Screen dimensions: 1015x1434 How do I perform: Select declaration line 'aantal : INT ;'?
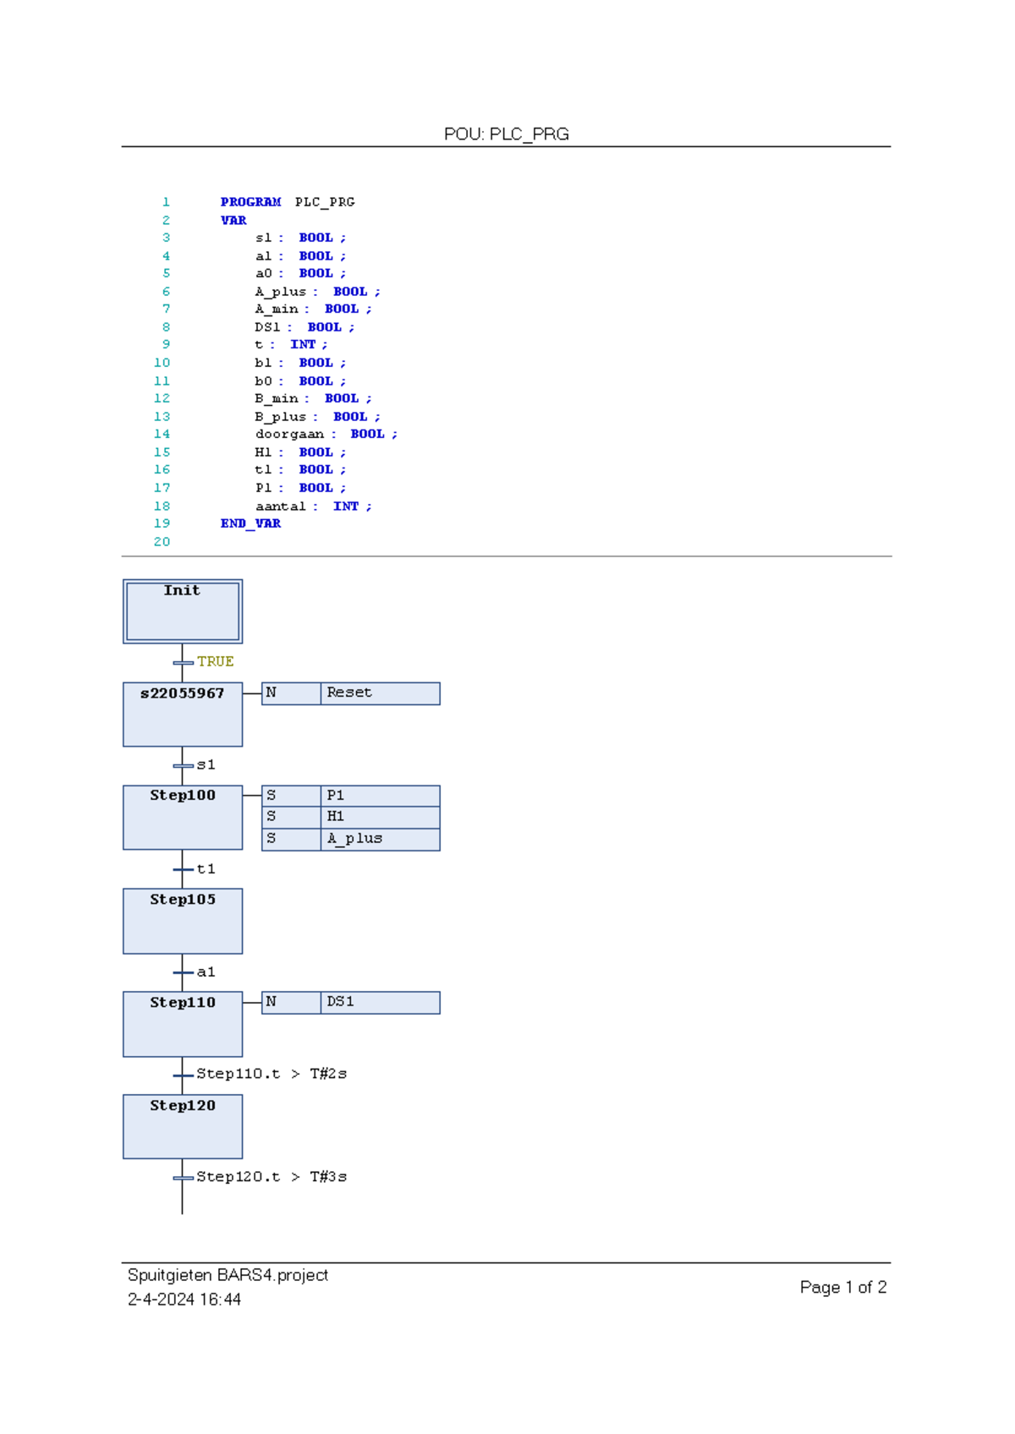[314, 506]
